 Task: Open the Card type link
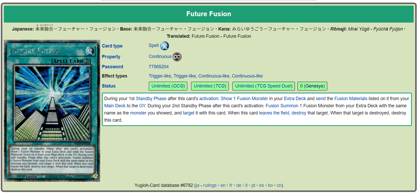click(112, 46)
